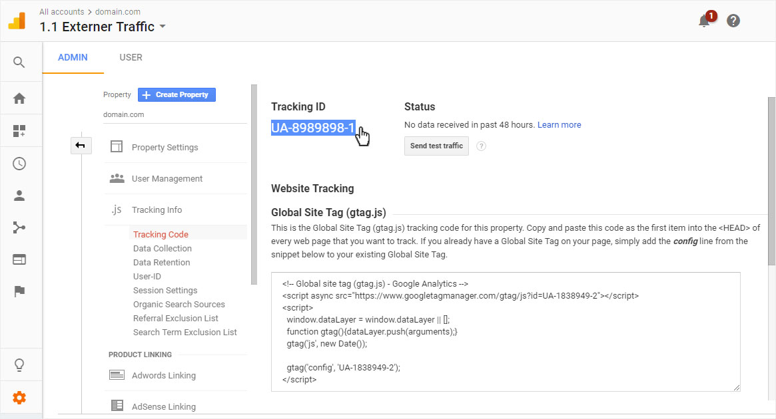Screen dimensions: 776x419
Task: Open Real-time clock icon
Action: point(19,164)
